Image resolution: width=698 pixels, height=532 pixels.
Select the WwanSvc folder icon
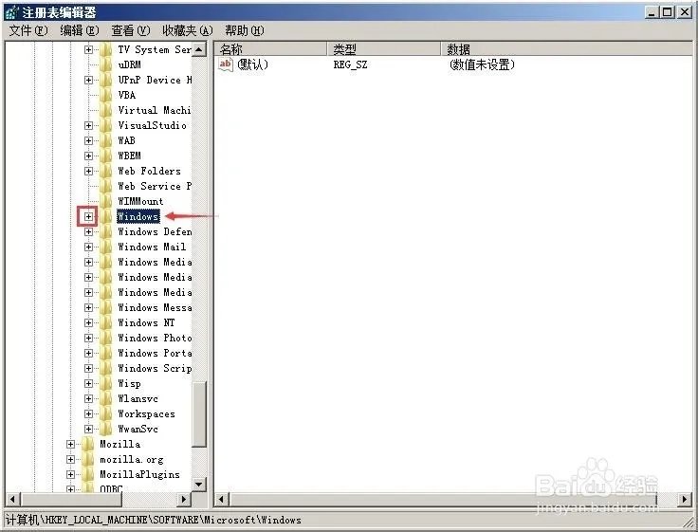[106, 429]
